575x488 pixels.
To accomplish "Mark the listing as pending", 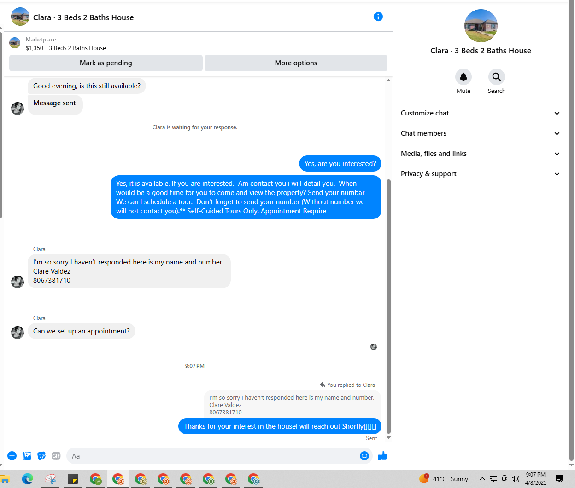I will click(106, 63).
